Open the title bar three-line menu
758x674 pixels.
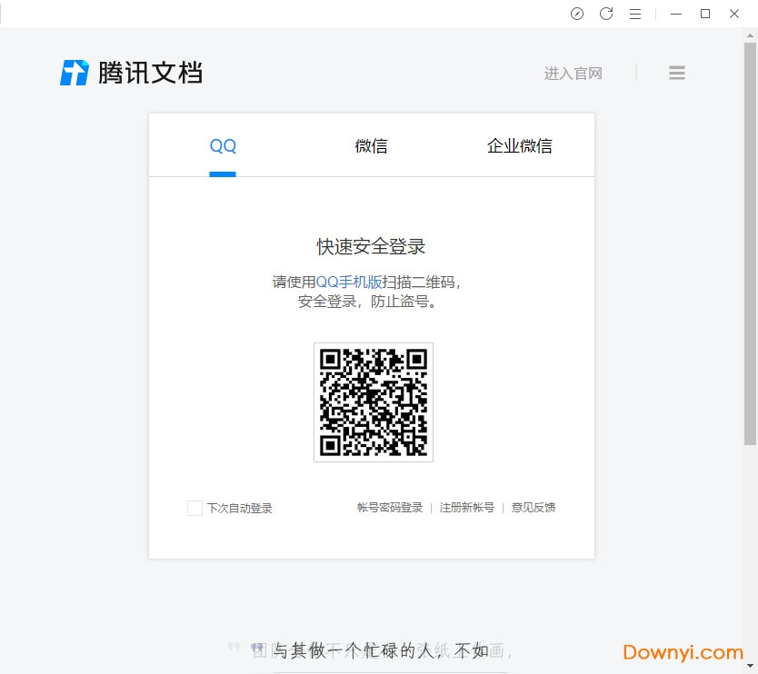tap(635, 14)
